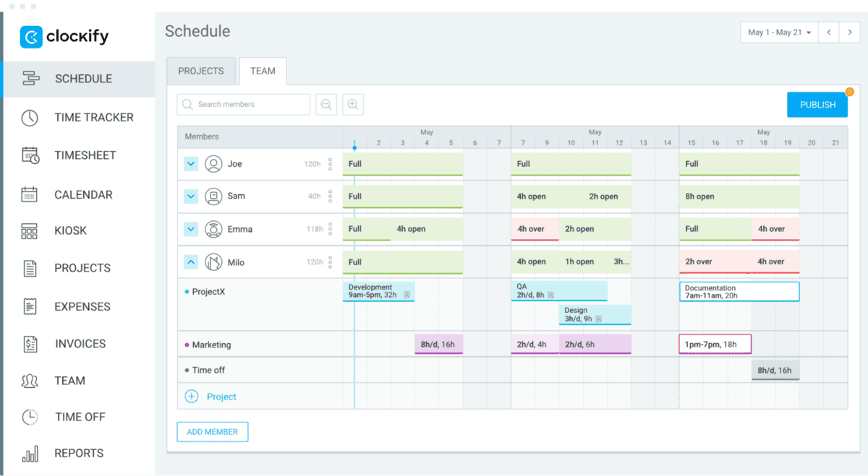Viewport: 868px width, 476px height.
Task: Select the Design 3h/d, 9h assignment
Action: [x=595, y=315]
